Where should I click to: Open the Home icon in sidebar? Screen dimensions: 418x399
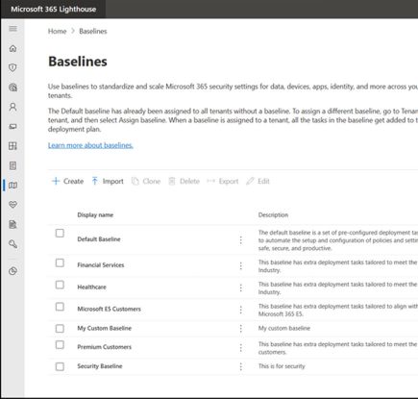(12, 48)
